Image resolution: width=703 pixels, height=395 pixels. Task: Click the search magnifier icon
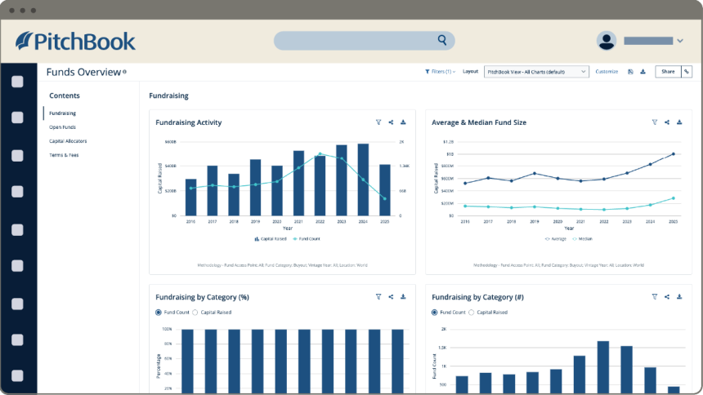point(442,40)
